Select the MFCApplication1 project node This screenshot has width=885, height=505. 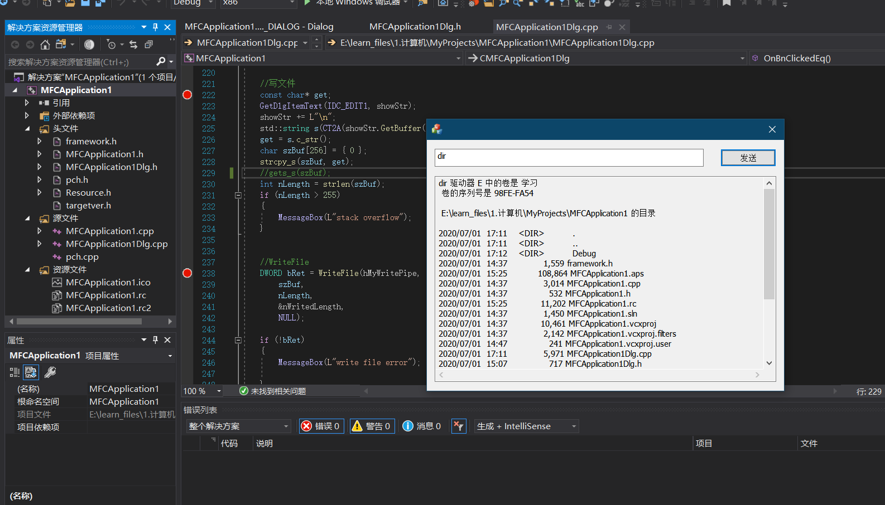pos(76,90)
